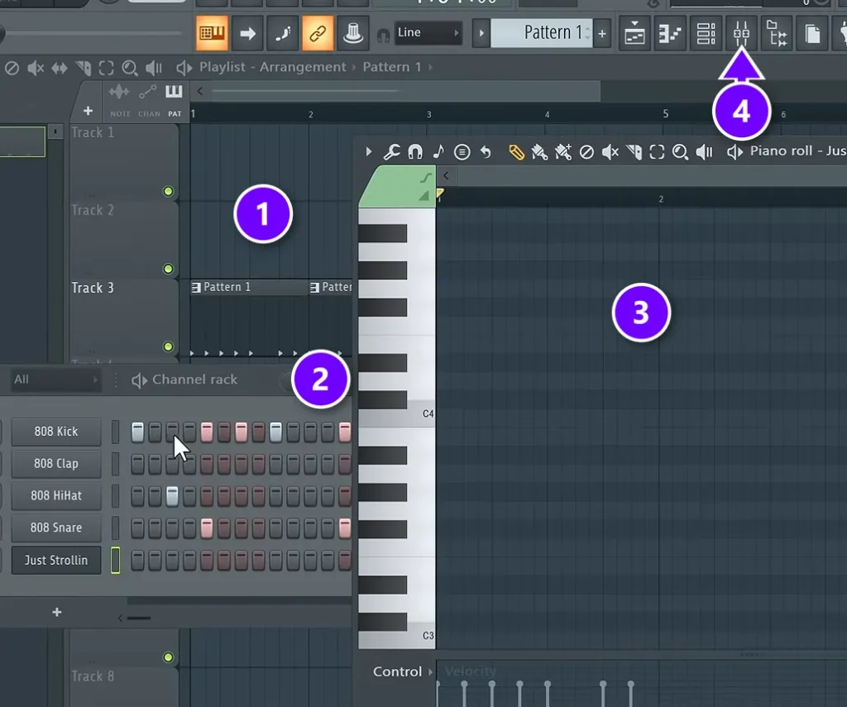Viewport: 847px width, 707px height.
Task: Click the Piano roll scroll-left chevron
Action: (446, 175)
